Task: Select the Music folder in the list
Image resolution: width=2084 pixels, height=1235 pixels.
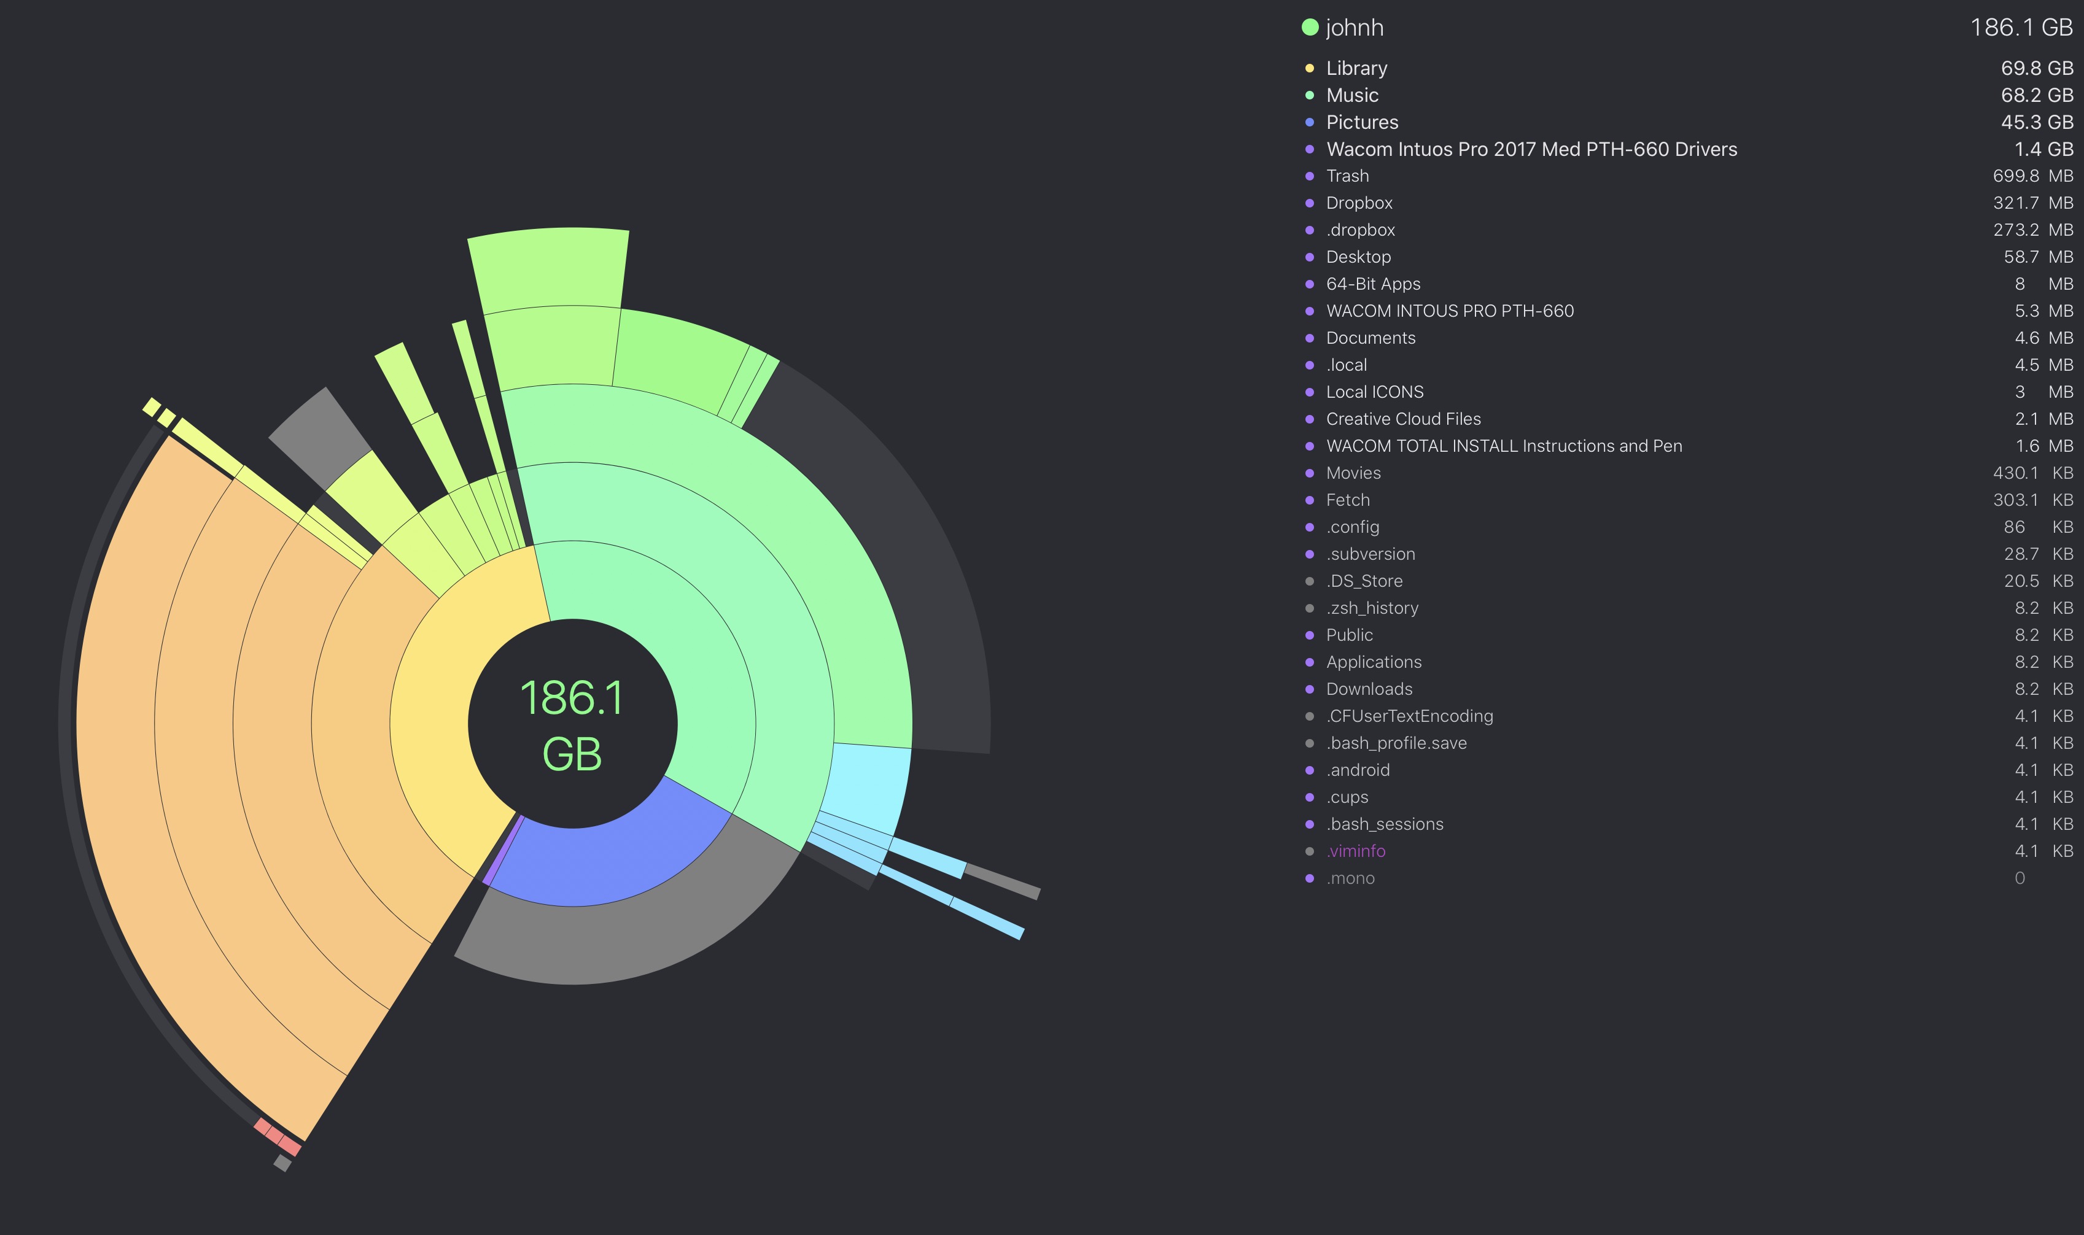Action: click(x=1351, y=95)
